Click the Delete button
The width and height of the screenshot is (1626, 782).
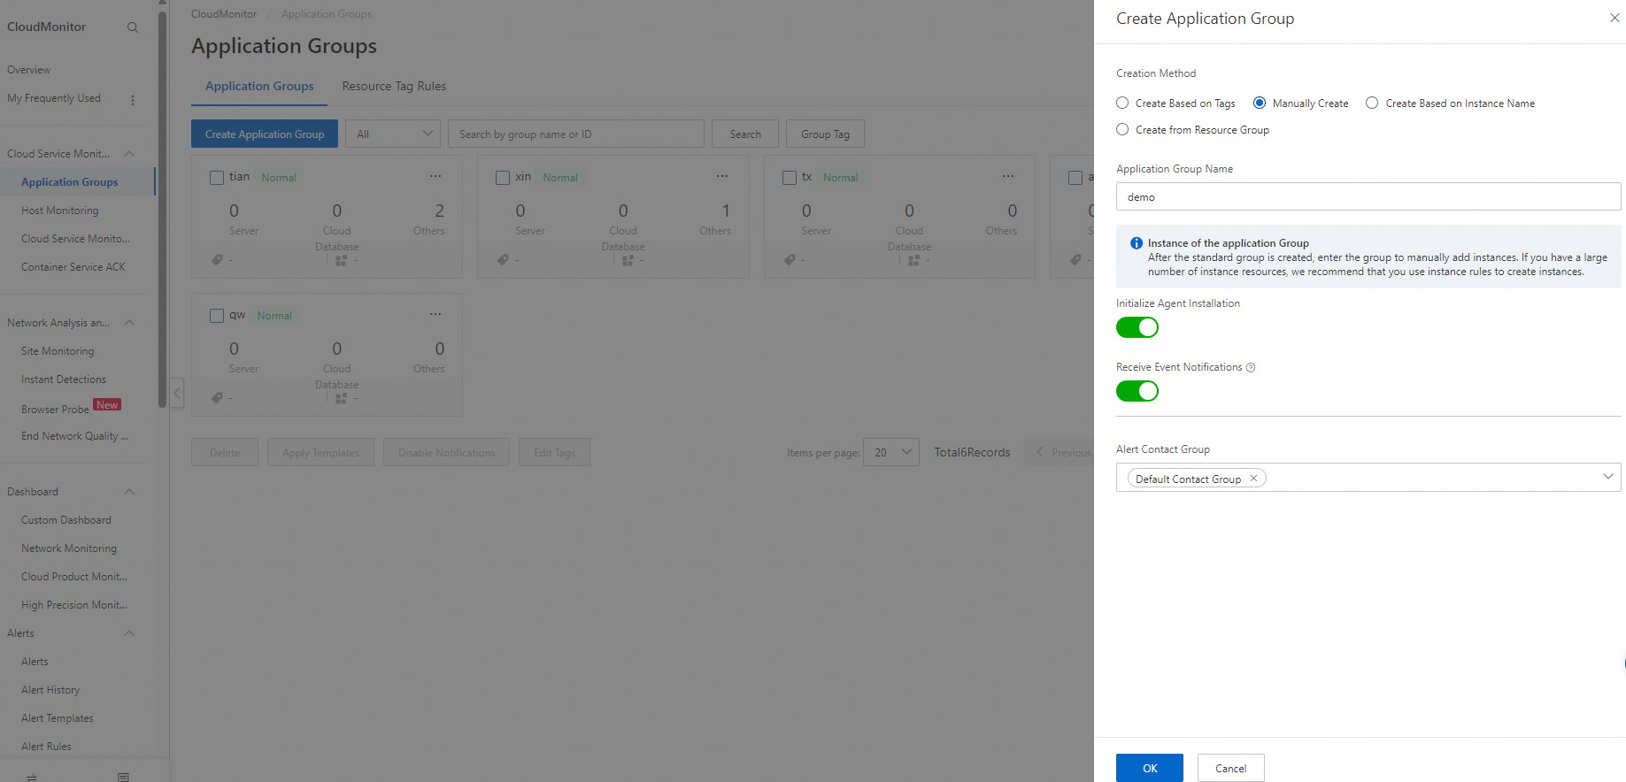pyautogui.click(x=225, y=452)
